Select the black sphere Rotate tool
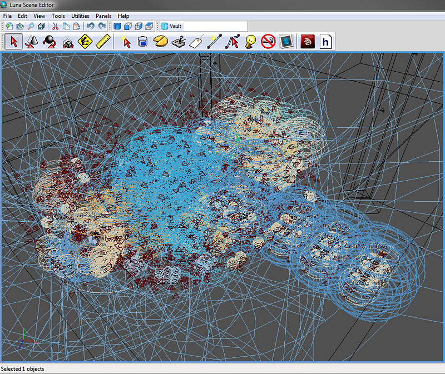The width and height of the screenshot is (445, 374). [x=50, y=42]
